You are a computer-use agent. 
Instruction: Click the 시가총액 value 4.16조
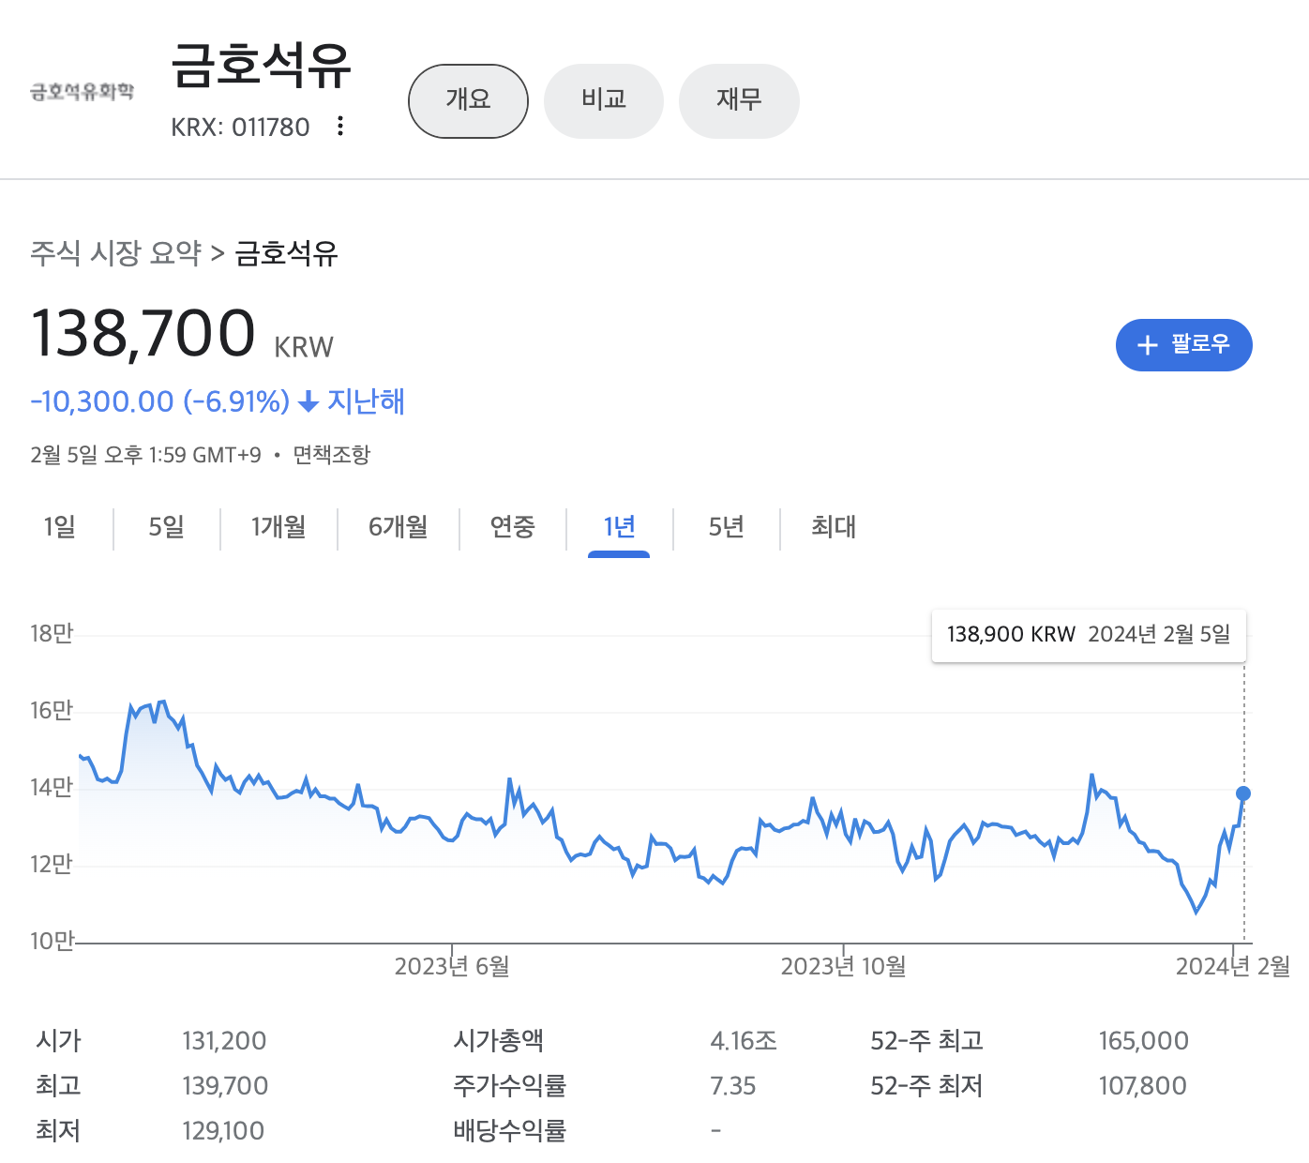744,1041
